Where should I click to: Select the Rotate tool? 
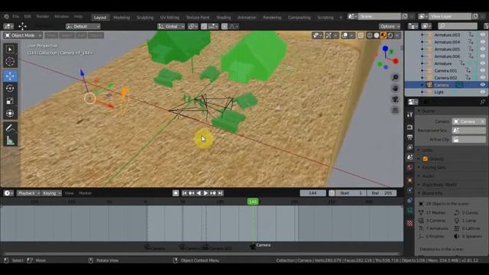pyautogui.click(x=10, y=89)
